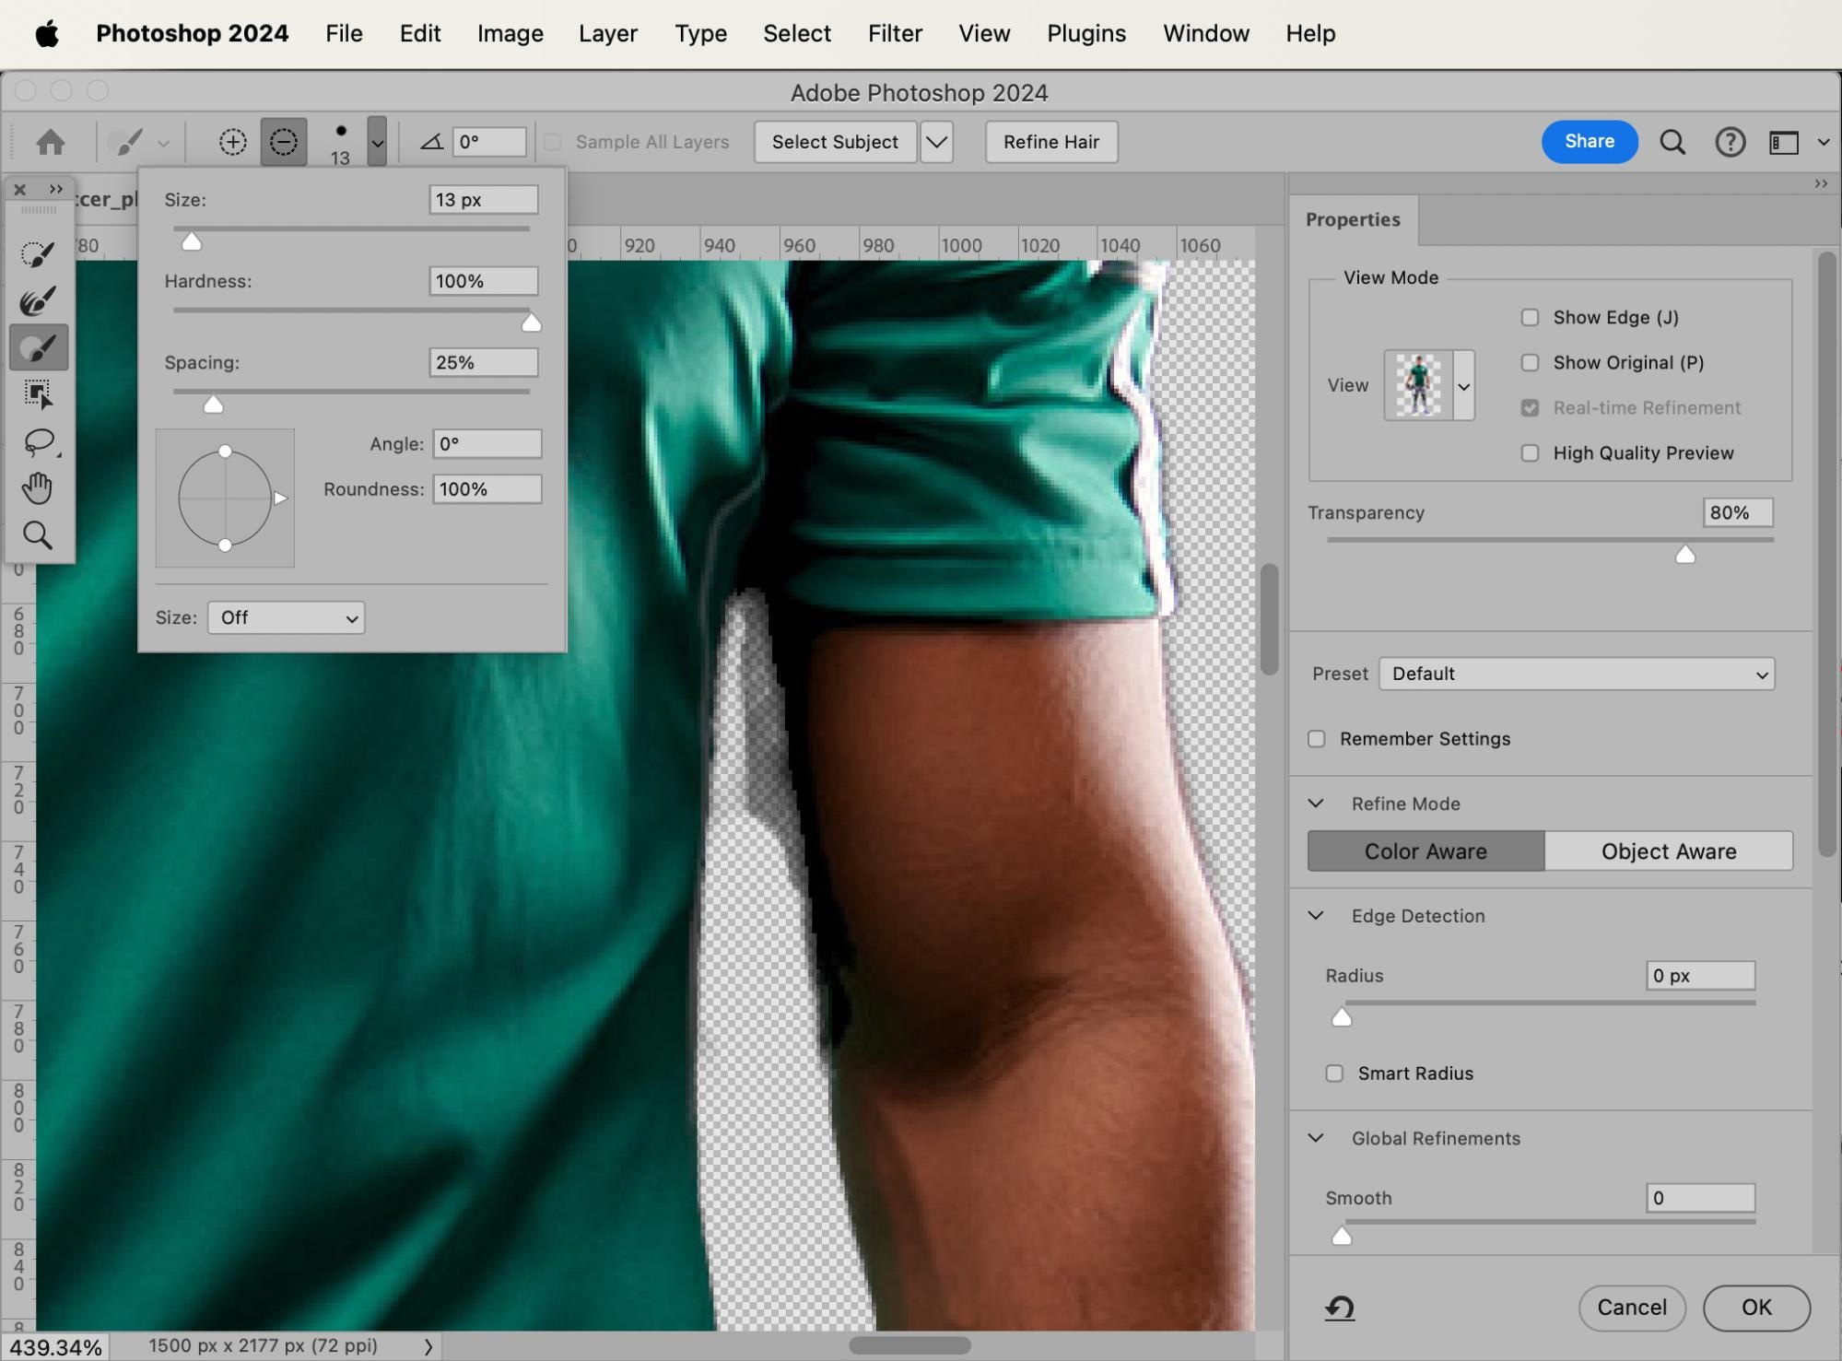Screen dimensions: 1842x1361
Task: Toggle Real-time Refinement checkbox
Action: coord(1530,407)
